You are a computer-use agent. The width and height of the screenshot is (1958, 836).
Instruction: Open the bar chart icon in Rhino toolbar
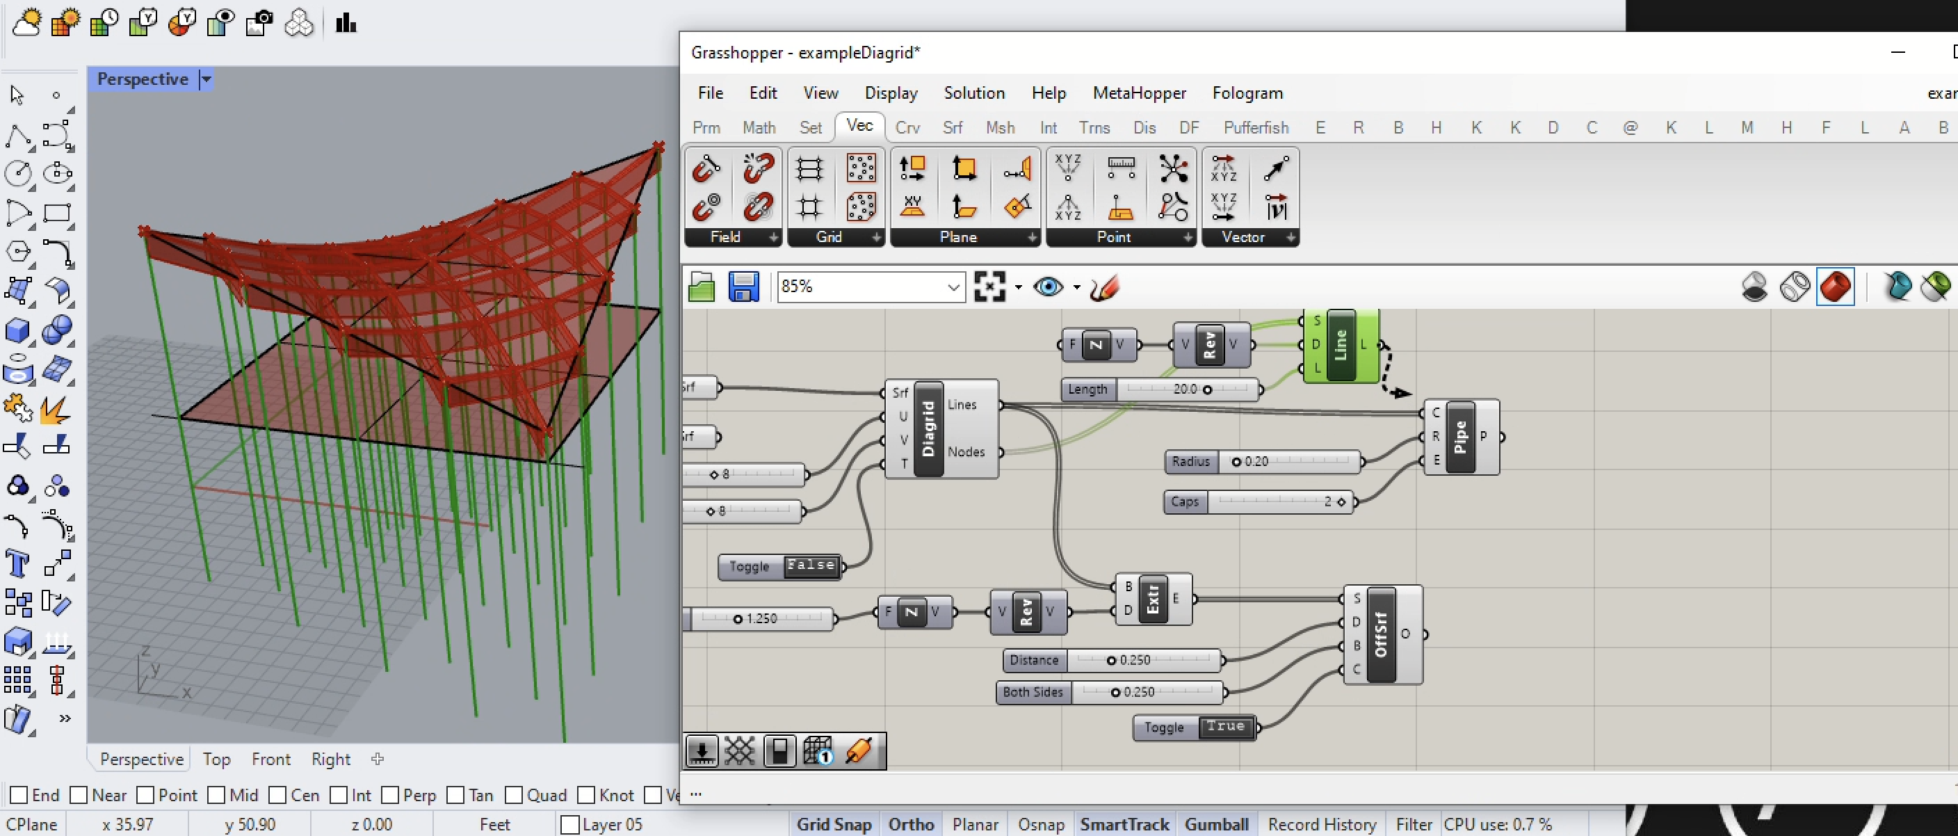[346, 23]
